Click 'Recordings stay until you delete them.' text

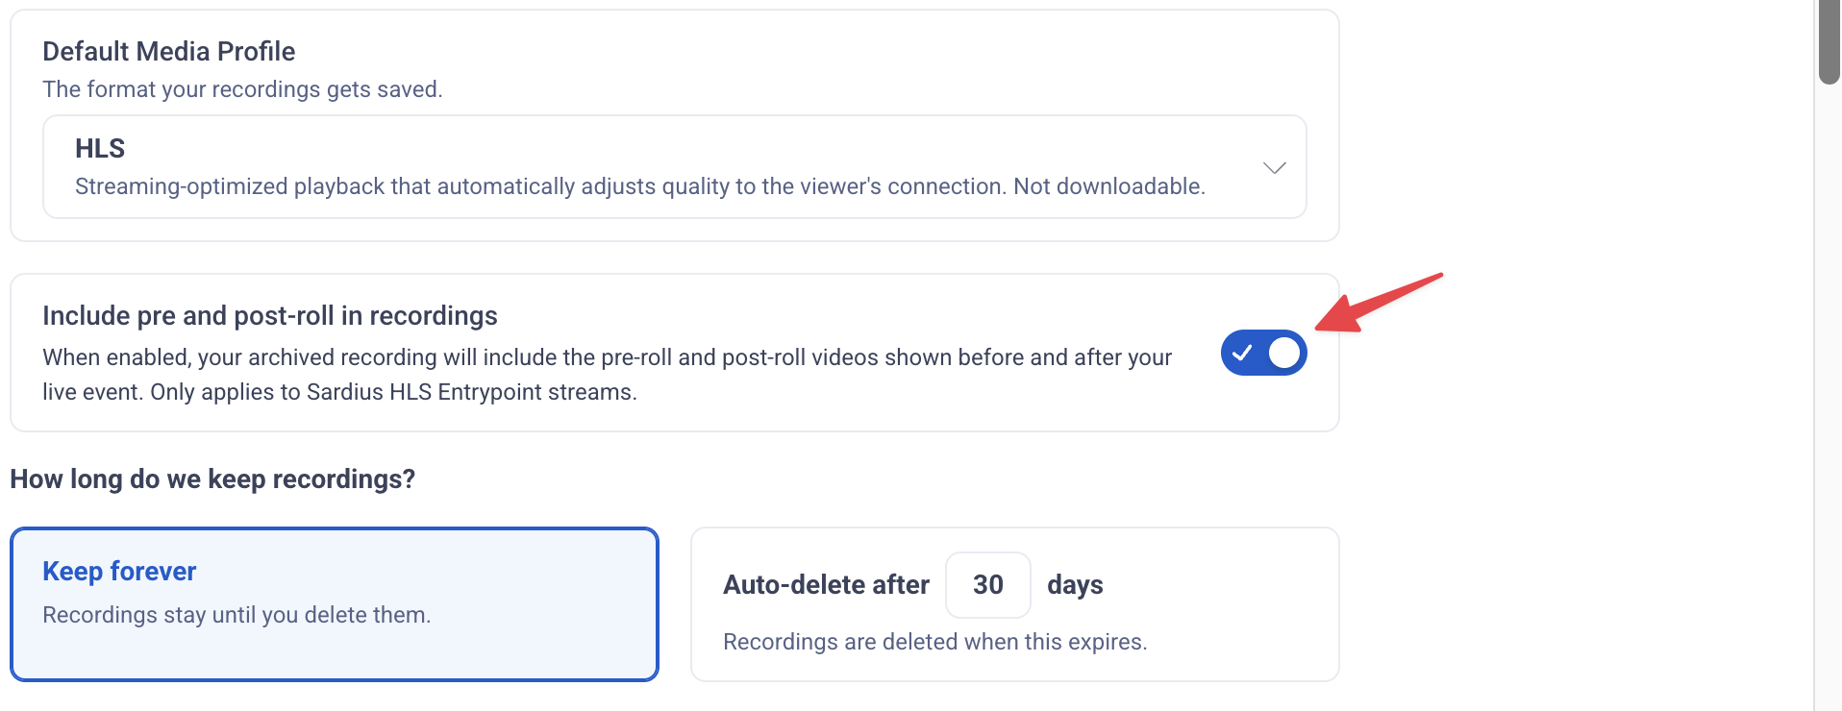coord(236,615)
